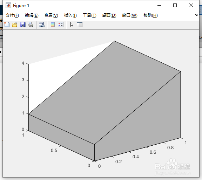
Task: Open the 窗口(W) menu
Action: pos(130,15)
